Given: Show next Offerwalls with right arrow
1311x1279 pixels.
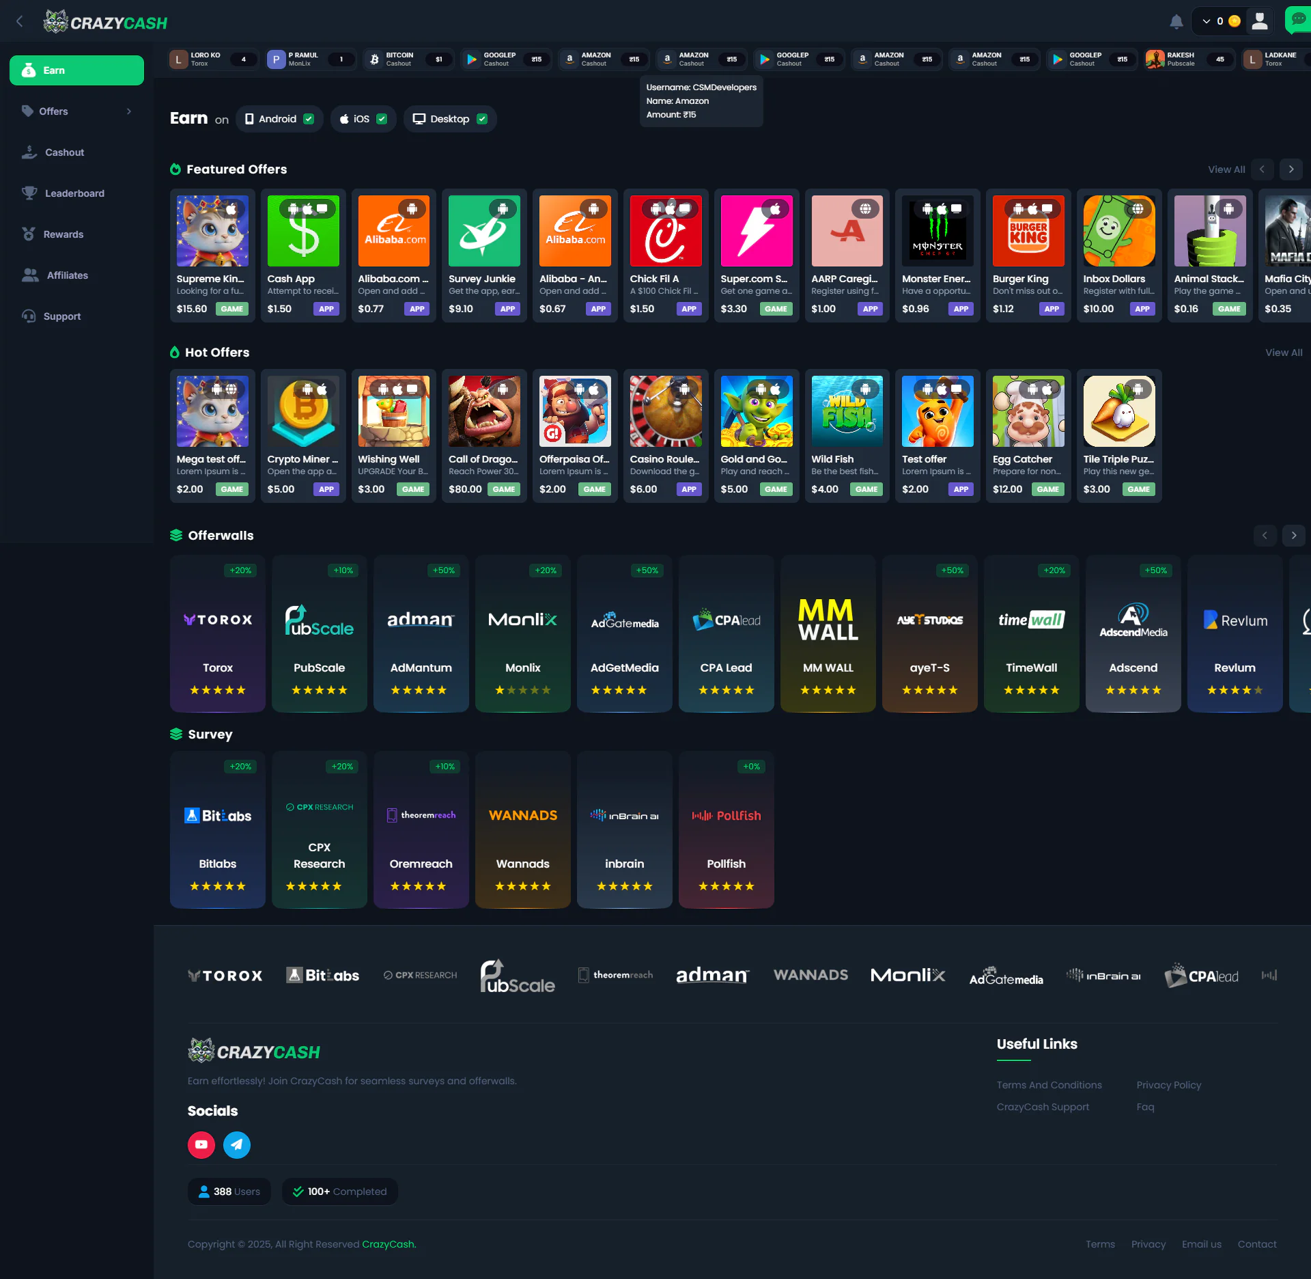Looking at the screenshot, I should click(1293, 535).
